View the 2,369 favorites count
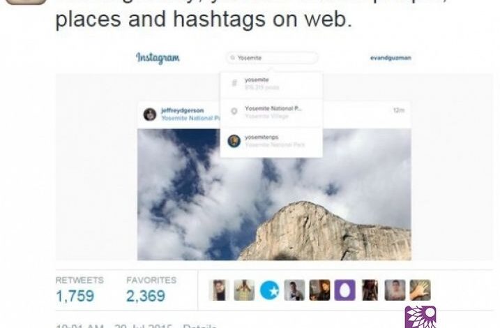This screenshot has width=500, height=328. [146, 296]
